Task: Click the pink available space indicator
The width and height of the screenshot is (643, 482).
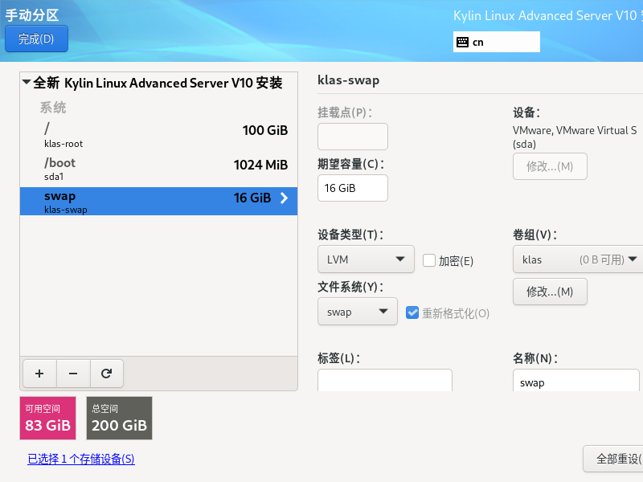Action: click(47, 418)
